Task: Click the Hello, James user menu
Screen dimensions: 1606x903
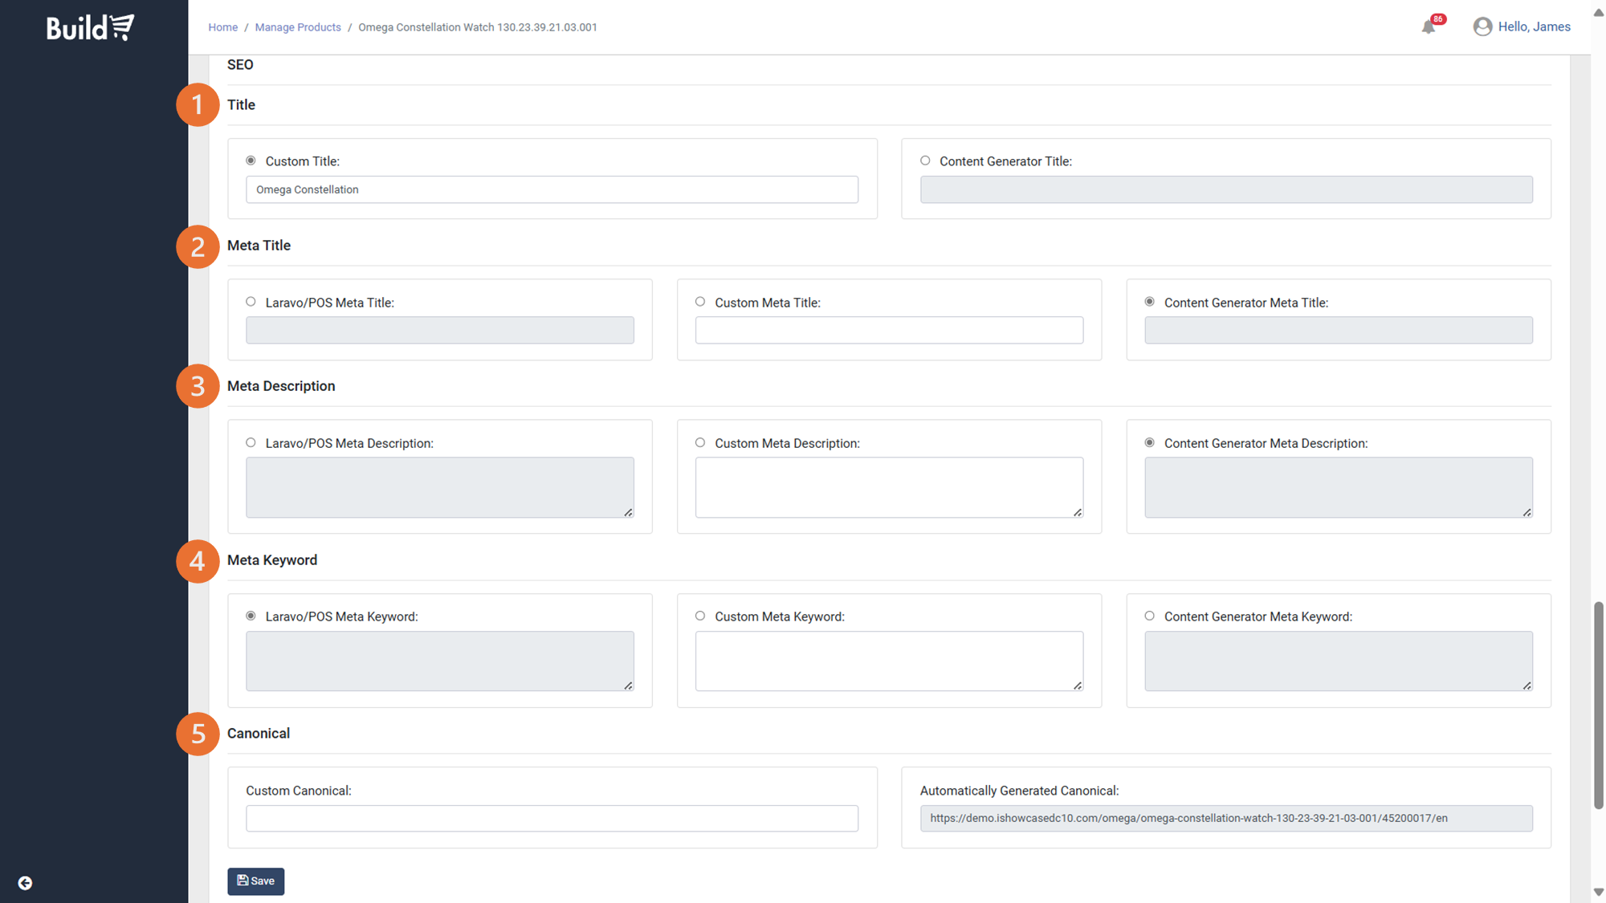Action: [x=1533, y=26]
